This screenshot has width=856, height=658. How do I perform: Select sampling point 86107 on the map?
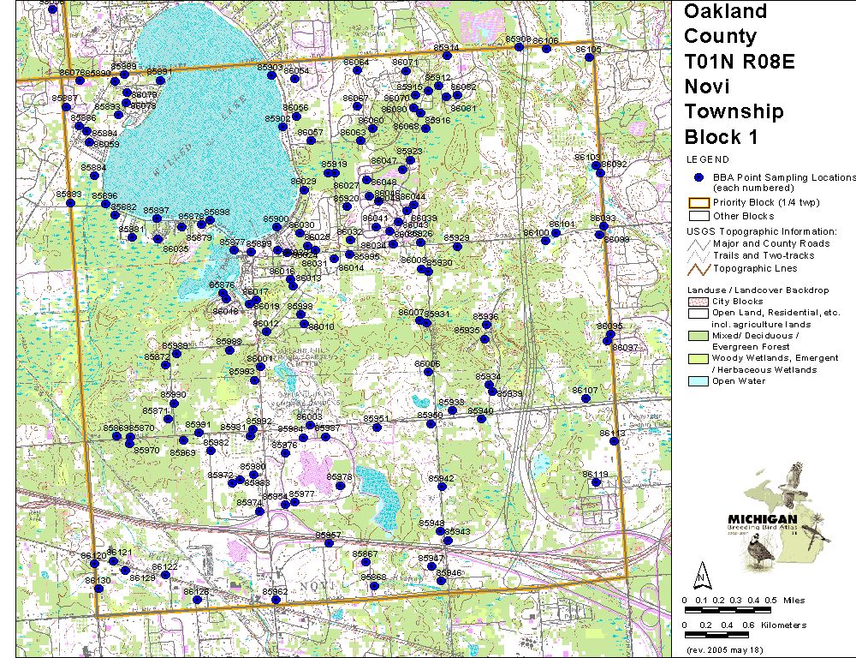click(x=586, y=398)
